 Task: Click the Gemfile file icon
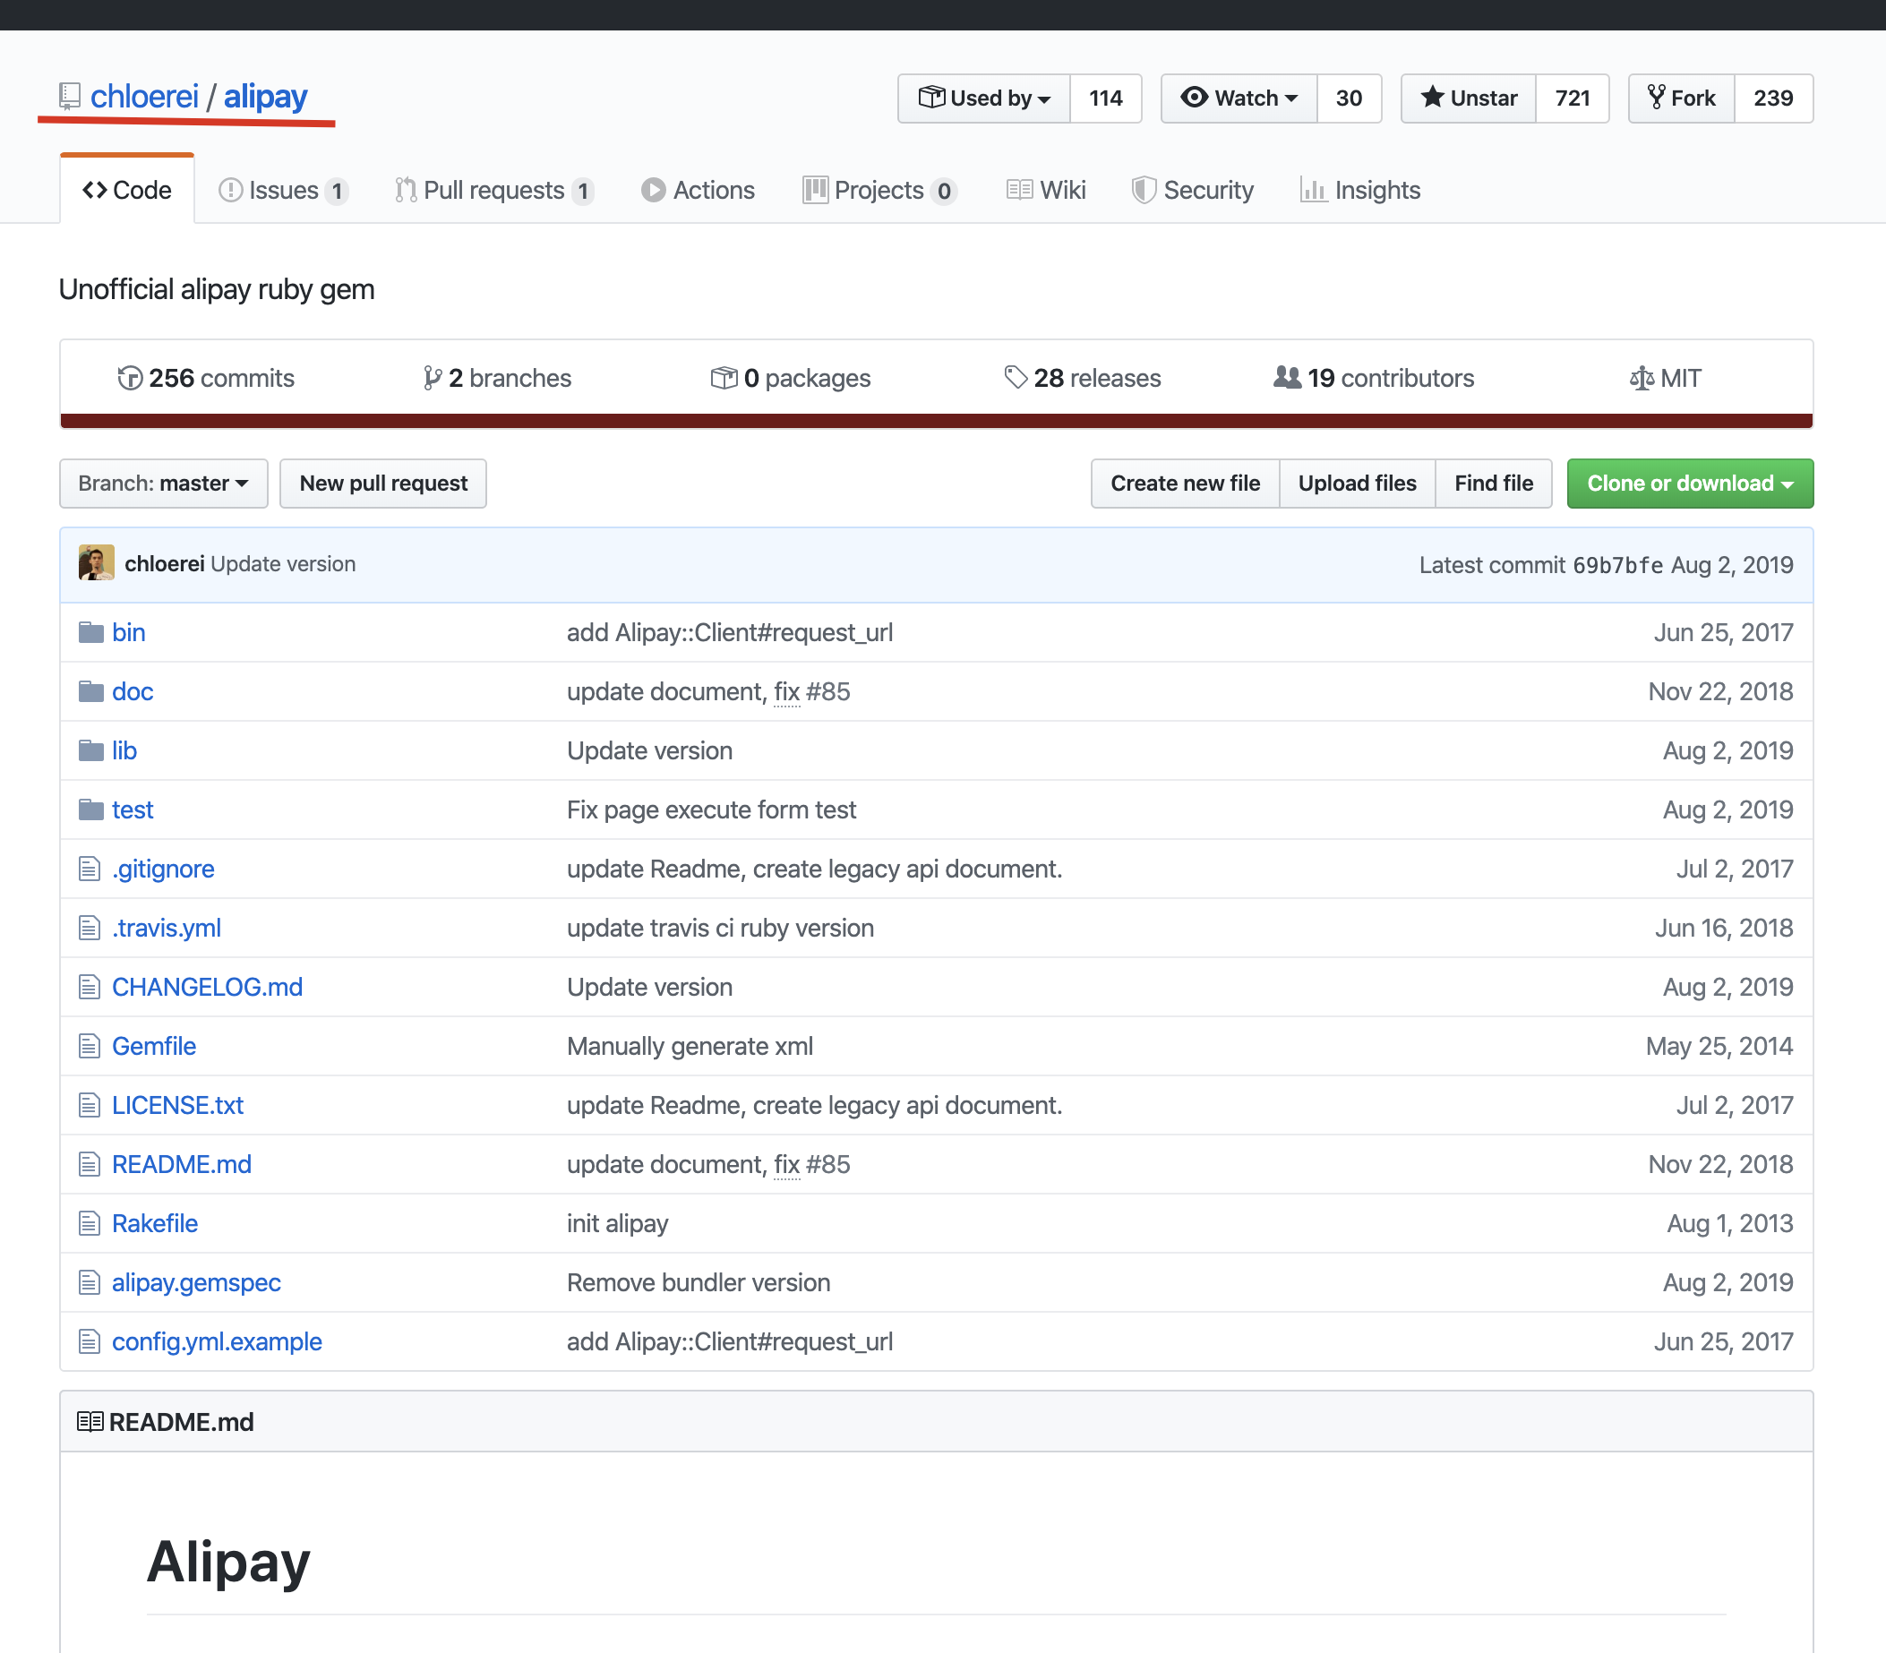(x=90, y=1046)
